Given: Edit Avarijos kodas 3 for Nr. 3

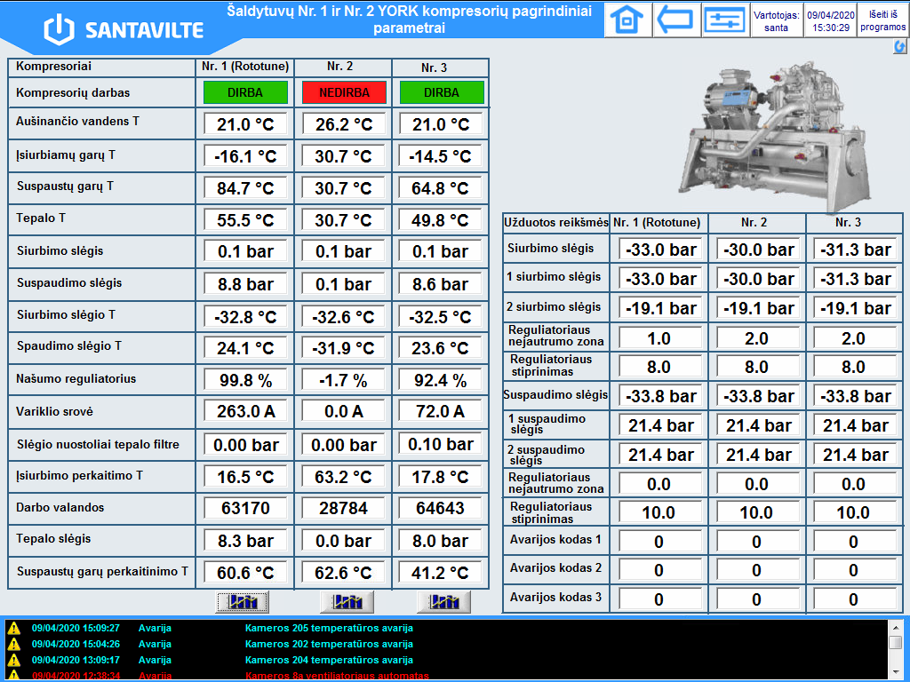Looking at the screenshot, I should (x=856, y=599).
